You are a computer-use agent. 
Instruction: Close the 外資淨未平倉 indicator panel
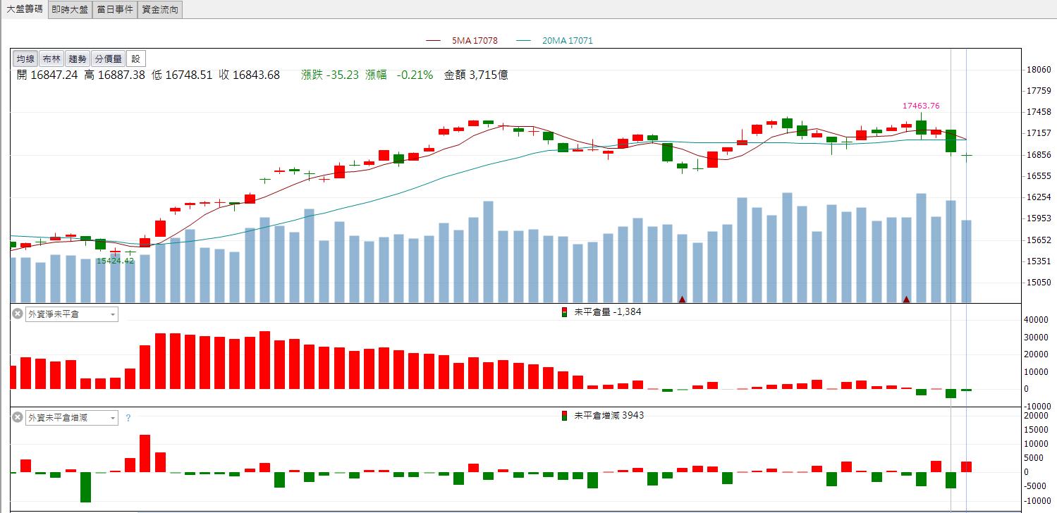(18, 314)
